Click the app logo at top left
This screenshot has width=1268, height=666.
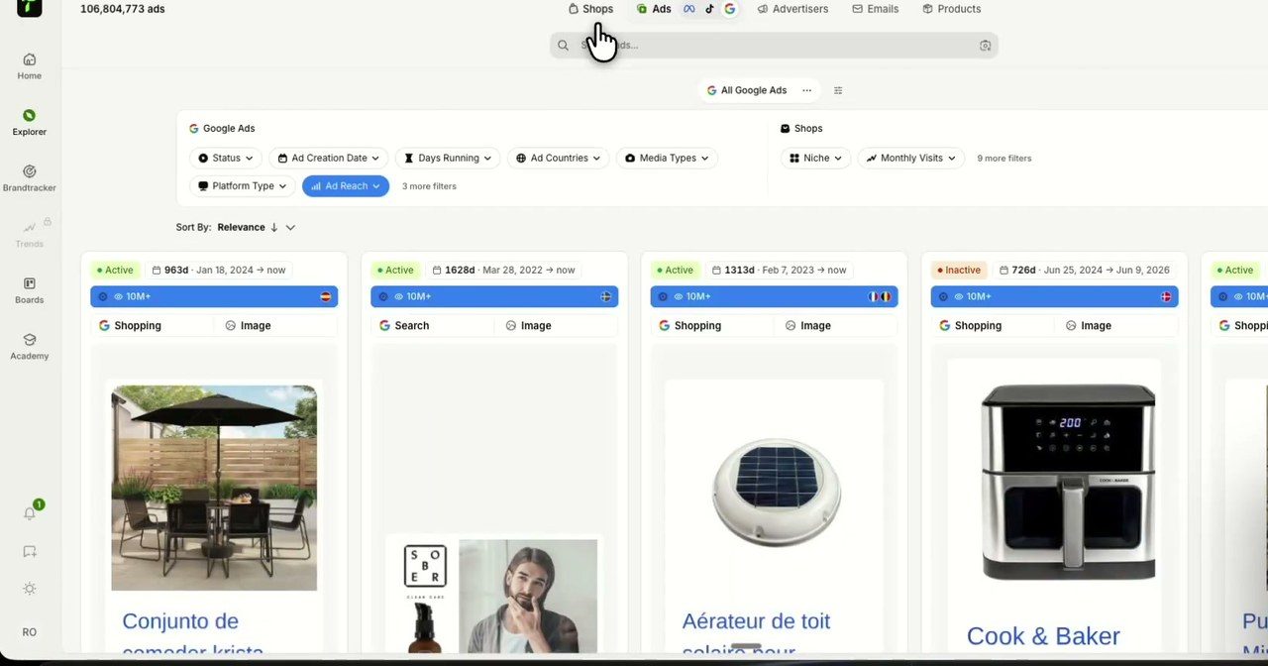pyautogui.click(x=30, y=7)
